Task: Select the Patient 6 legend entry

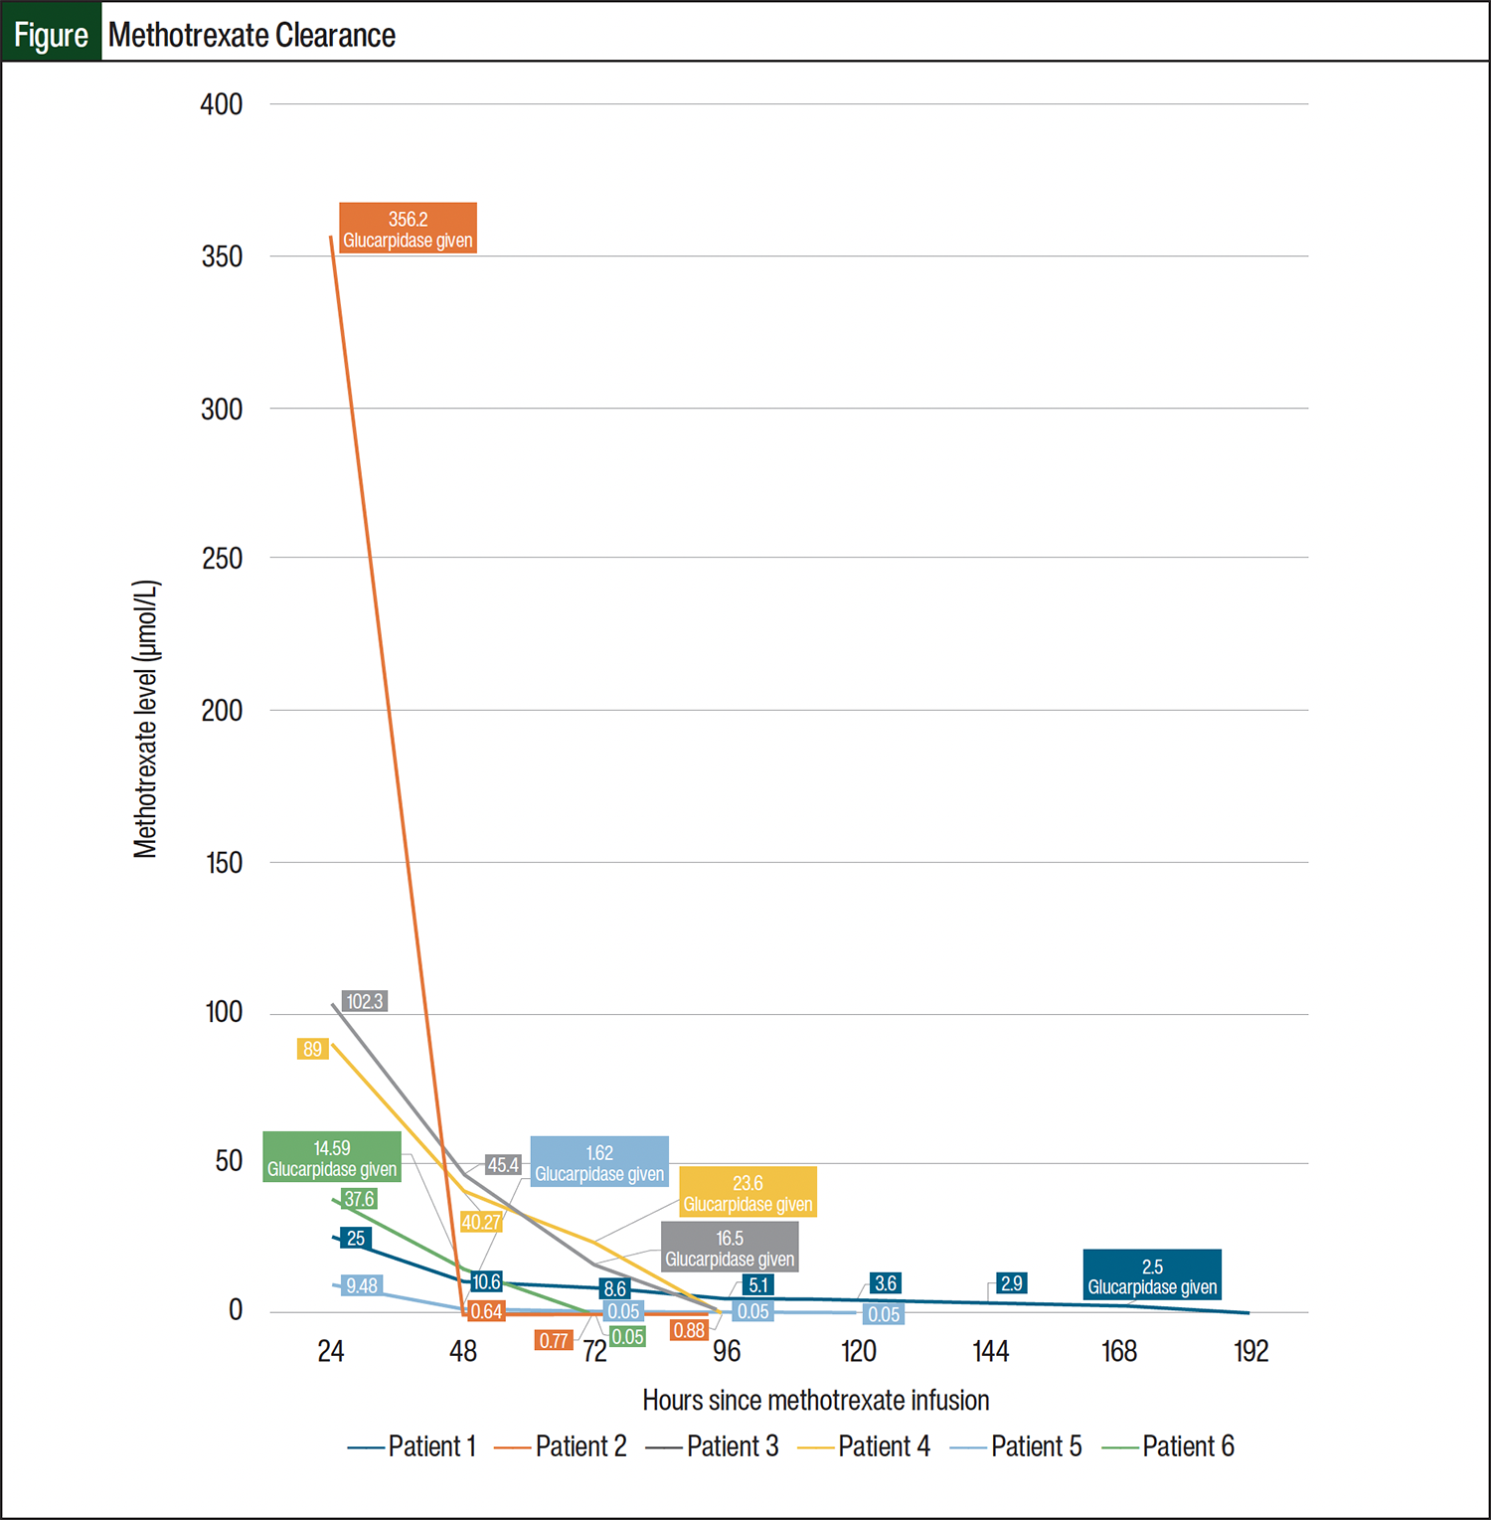Action: 1169,1446
